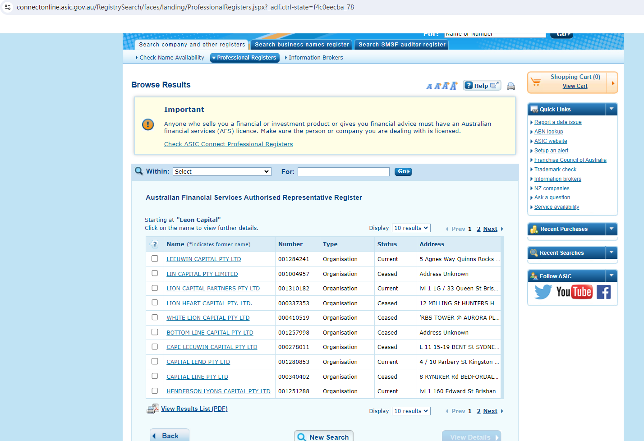Print the page using printer icon

pos(511,86)
